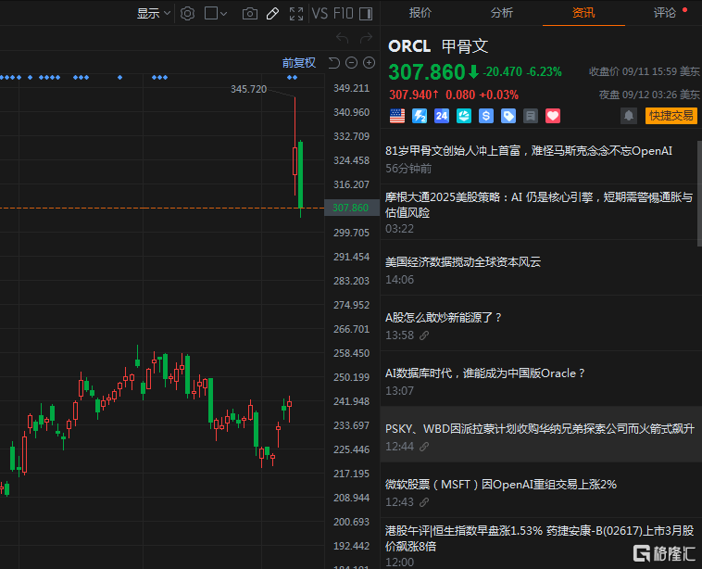
Task: Open the 显示 display dropdown
Action: 154,14
